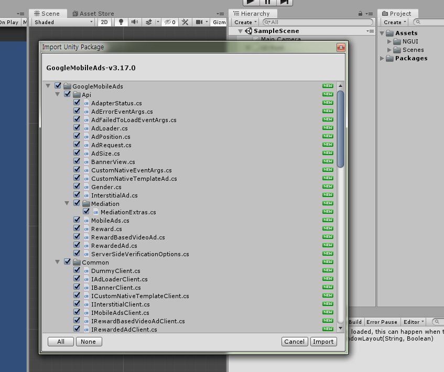This screenshot has height=372, width=444.
Task: Toggle scene audio speaker icon
Action: click(135, 22)
